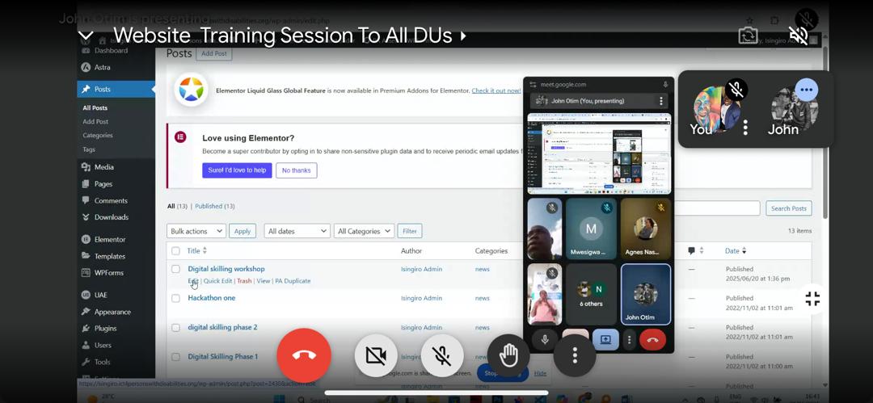
Task: Open Pages in the WordPress sidebar
Action: [103, 183]
